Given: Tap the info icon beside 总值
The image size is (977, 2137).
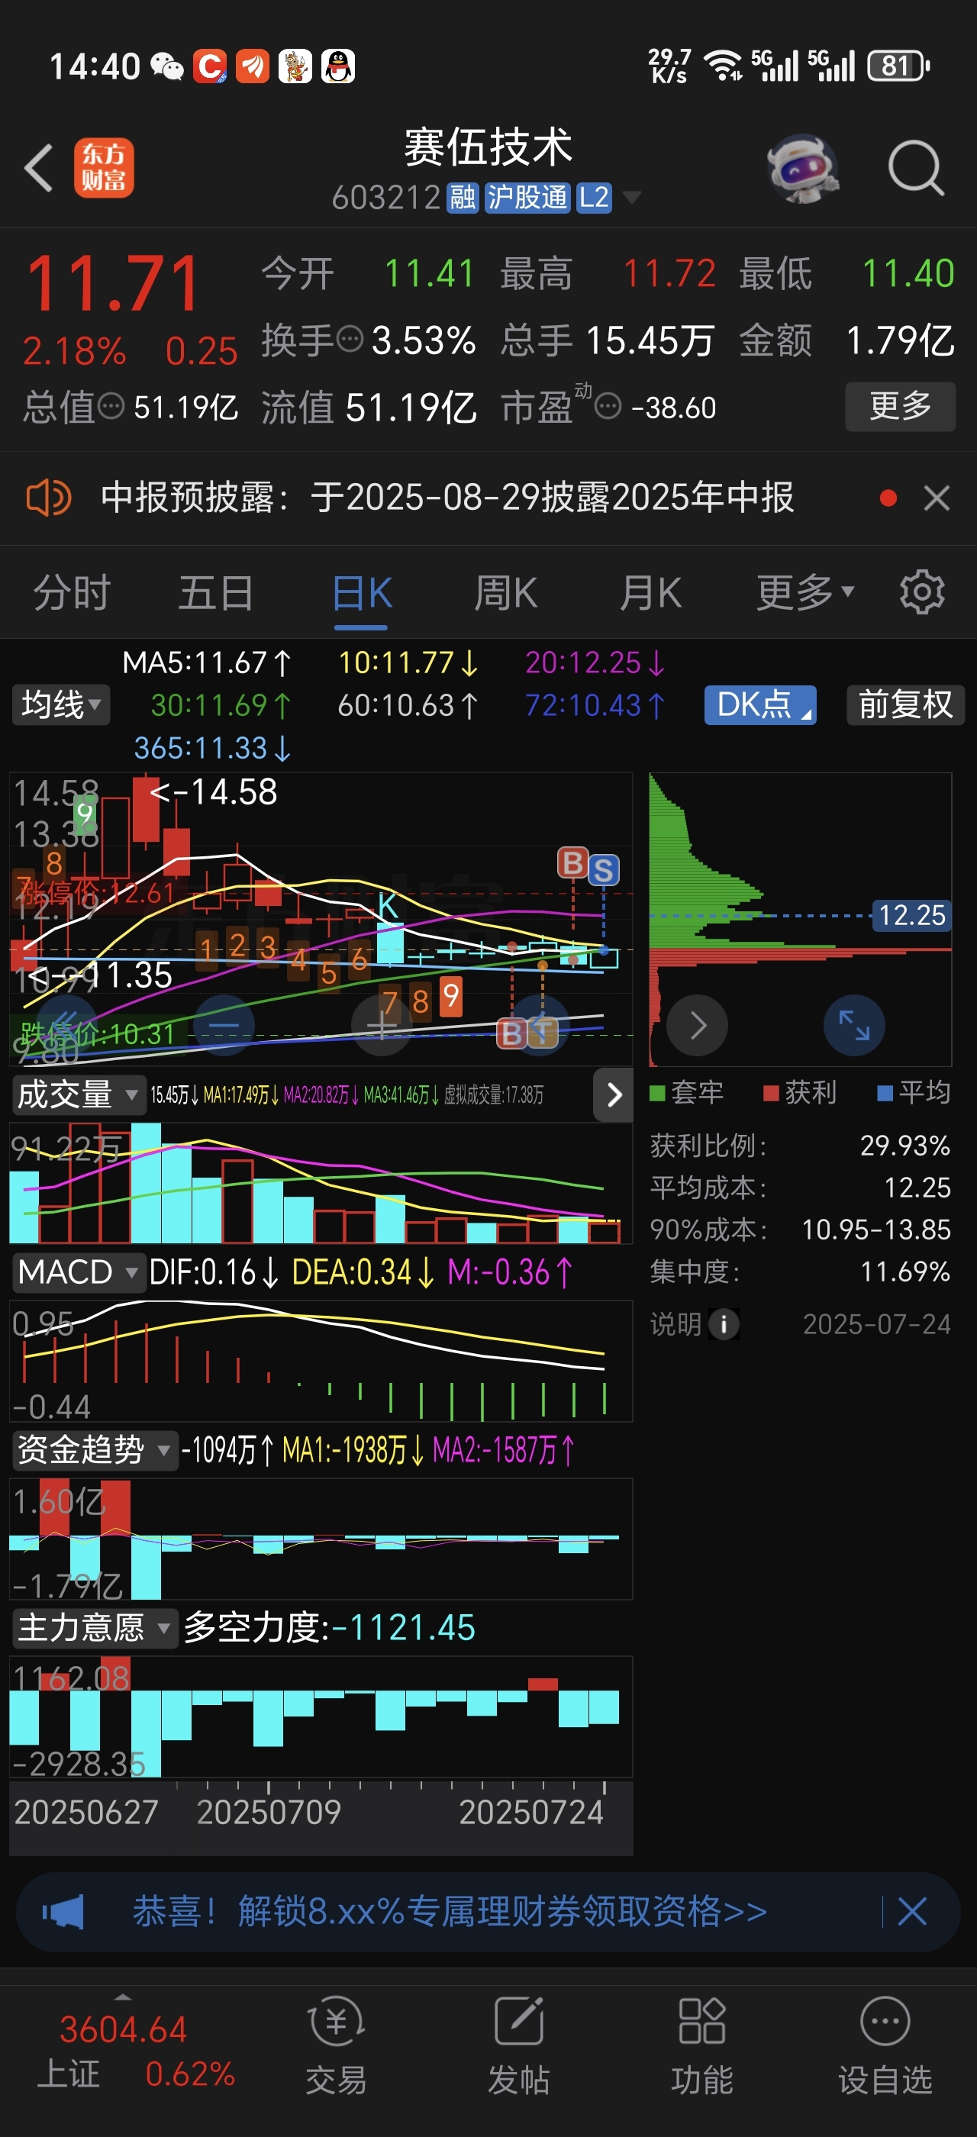Looking at the screenshot, I should [111, 407].
